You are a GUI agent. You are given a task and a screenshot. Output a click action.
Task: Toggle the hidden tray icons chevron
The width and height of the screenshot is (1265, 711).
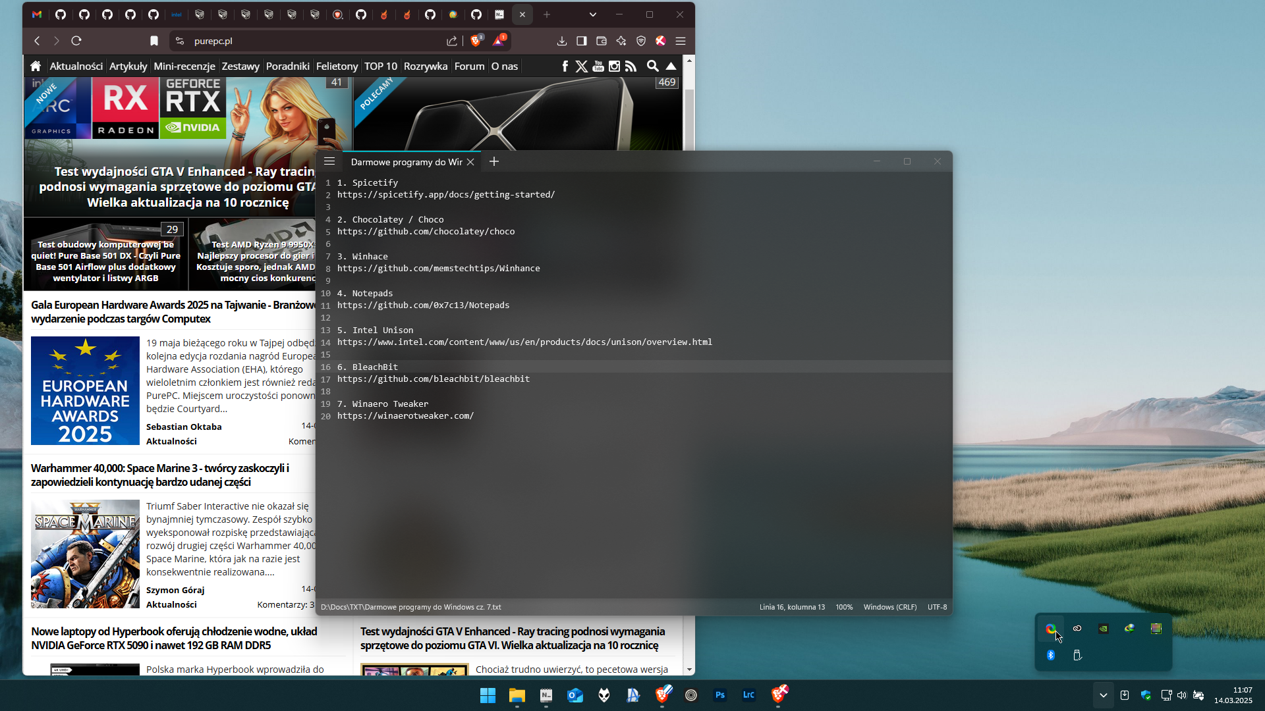pos(1104,695)
